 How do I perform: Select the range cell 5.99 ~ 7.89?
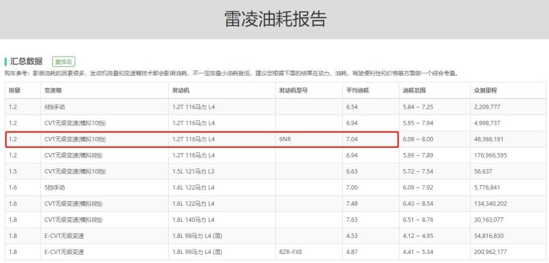[418, 155]
